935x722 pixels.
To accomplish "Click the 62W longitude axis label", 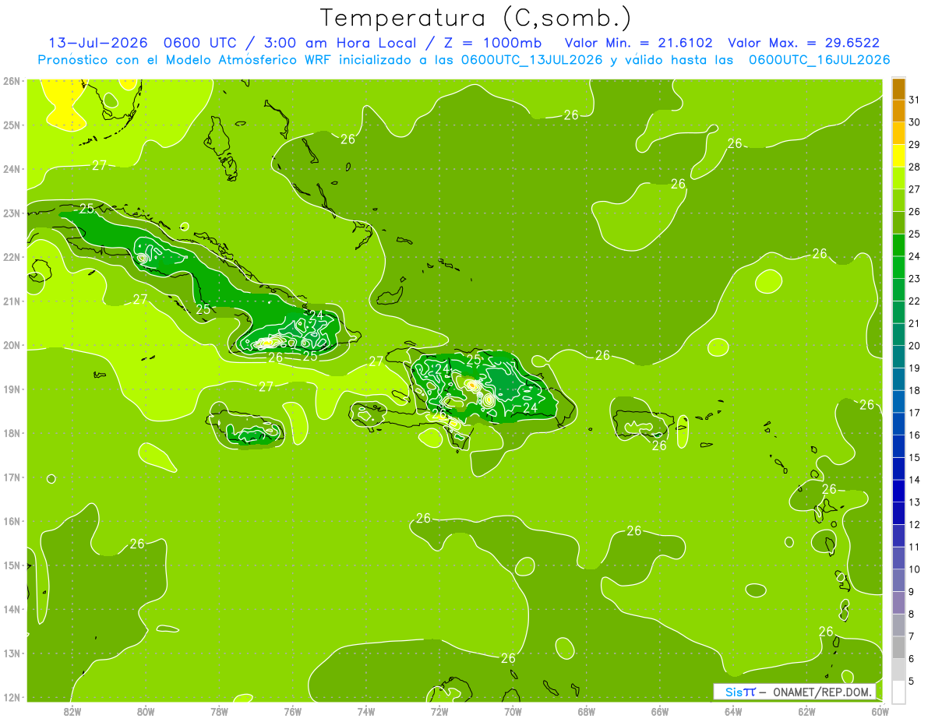I will click(806, 711).
